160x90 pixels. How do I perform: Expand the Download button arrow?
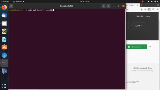(144, 47)
